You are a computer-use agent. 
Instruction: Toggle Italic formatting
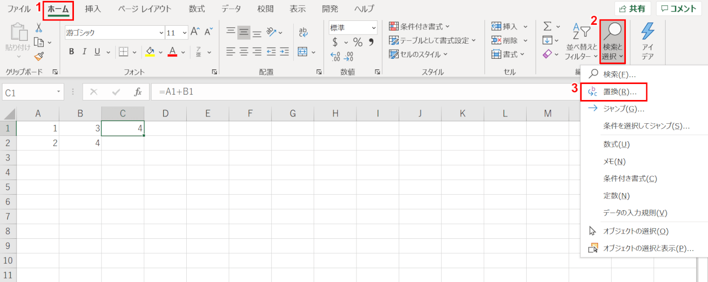[84, 52]
